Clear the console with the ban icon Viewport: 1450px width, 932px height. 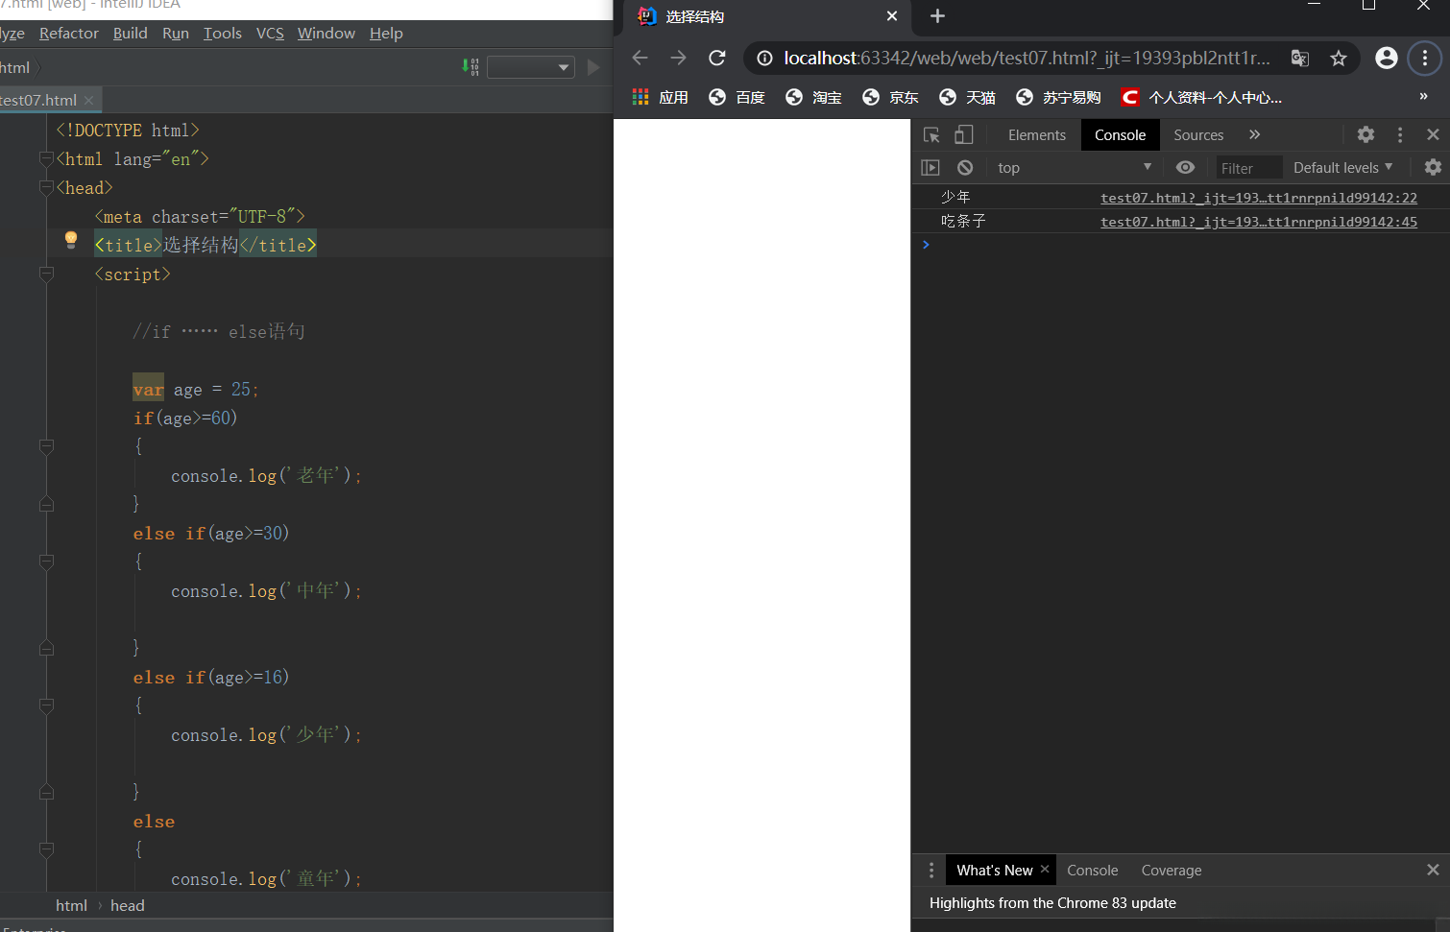click(x=965, y=167)
